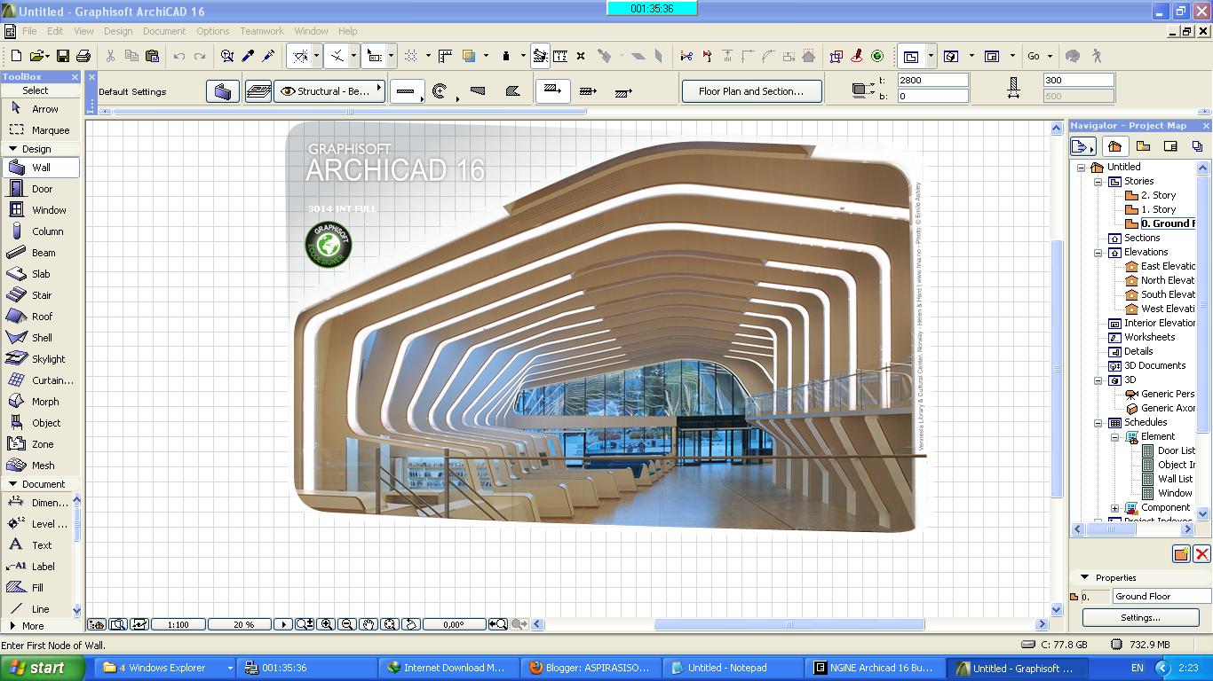Expand the Component schedules node

(x=1115, y=508)
